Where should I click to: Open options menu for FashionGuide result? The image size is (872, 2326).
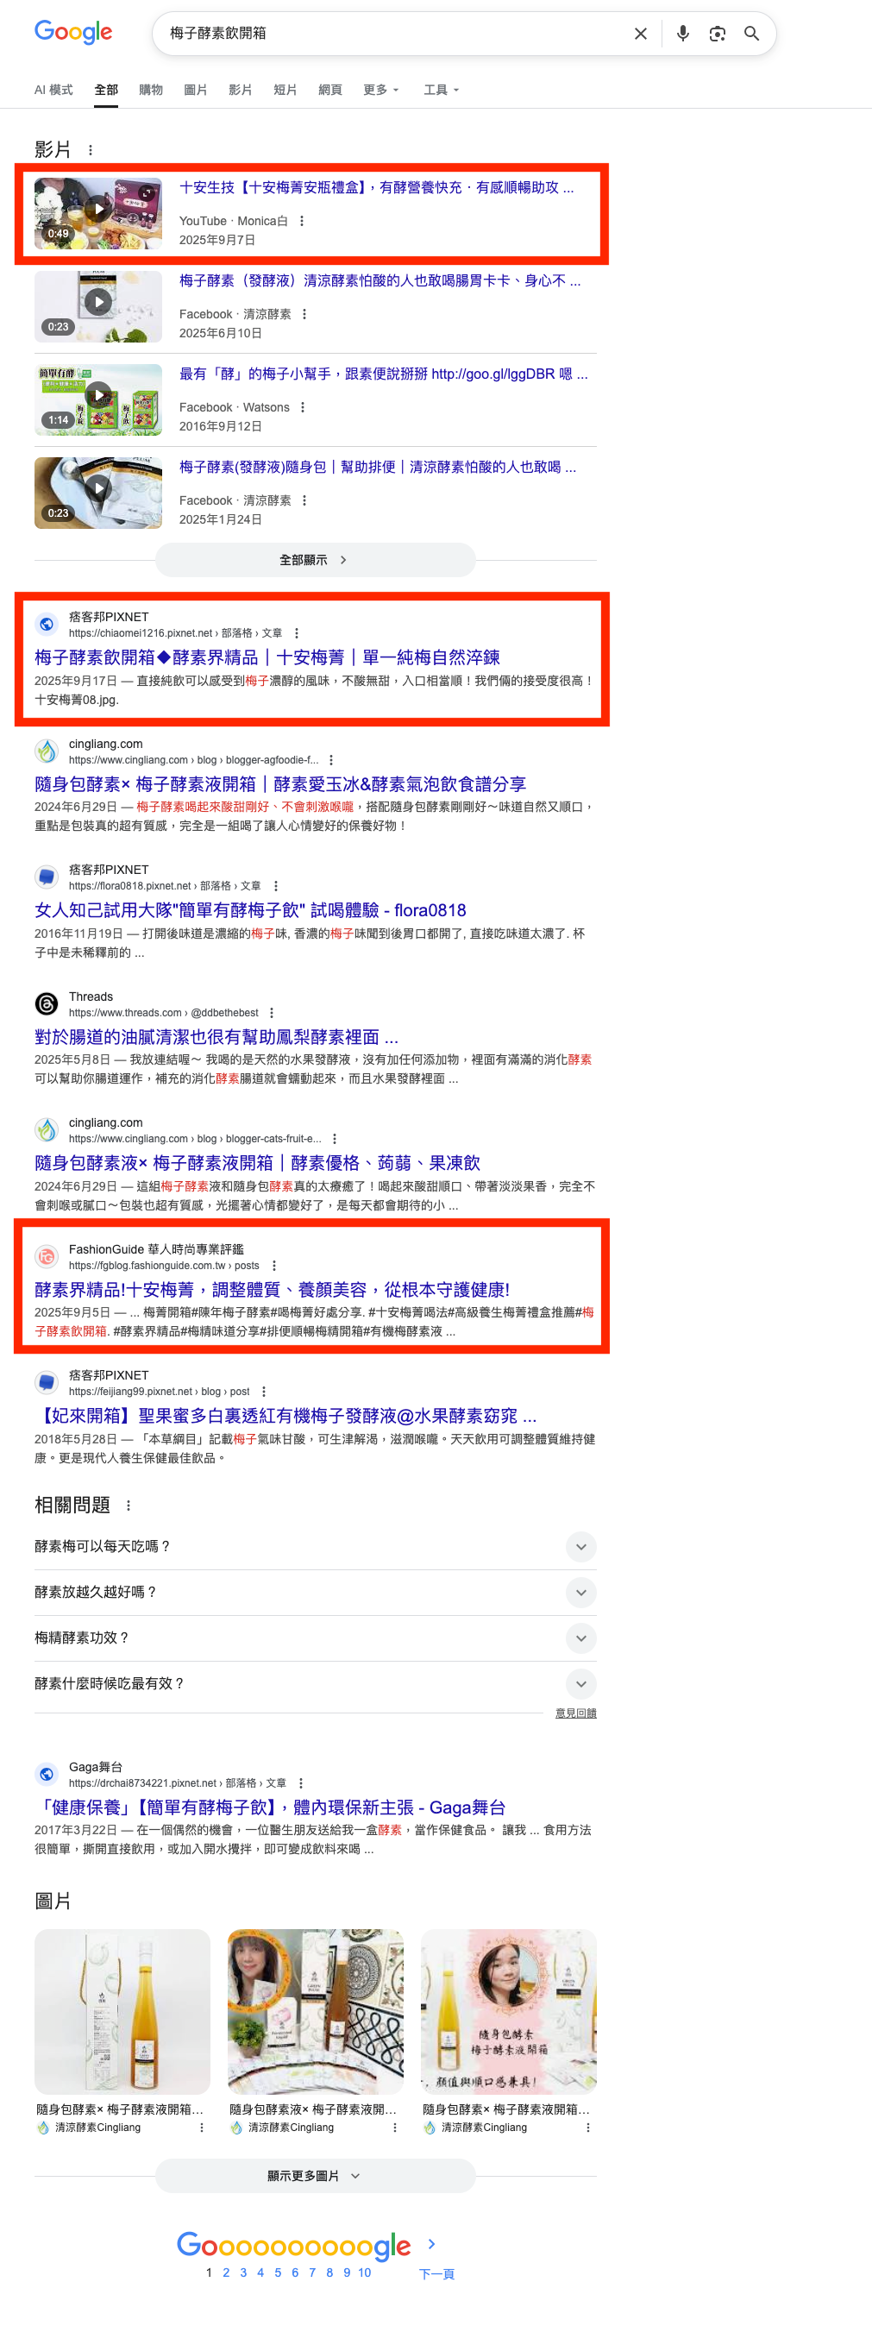(x=274, y=1266)
